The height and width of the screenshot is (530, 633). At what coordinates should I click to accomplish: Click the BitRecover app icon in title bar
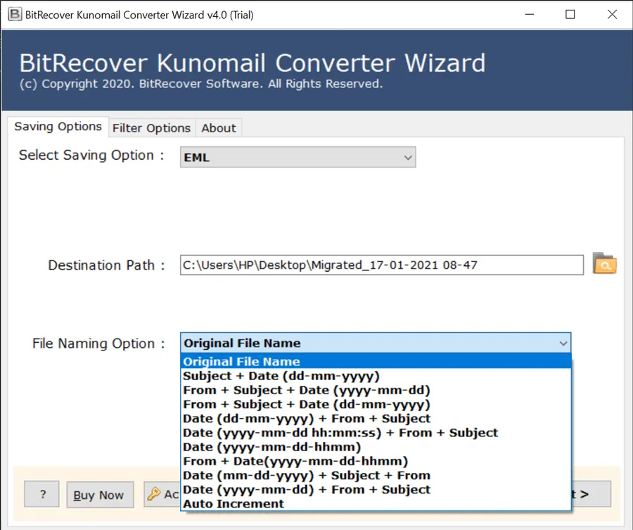pos(15,15)
